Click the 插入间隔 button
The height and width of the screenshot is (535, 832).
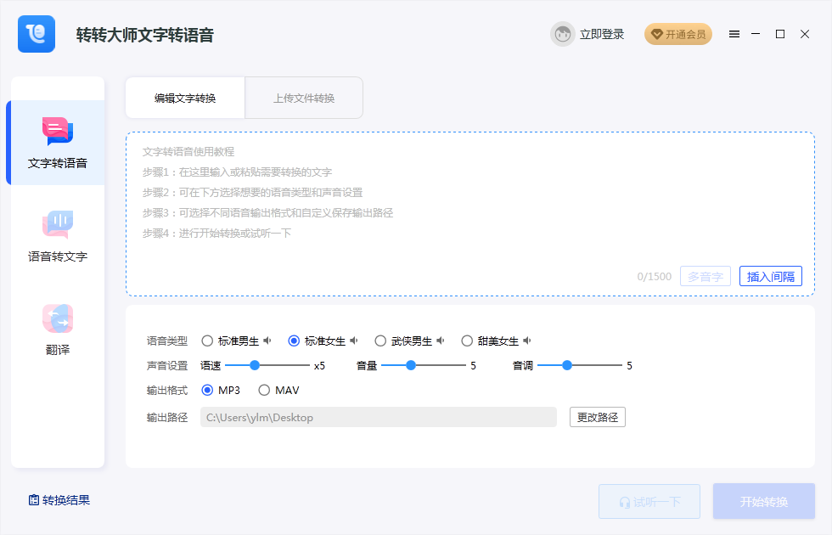coord(770,276)
